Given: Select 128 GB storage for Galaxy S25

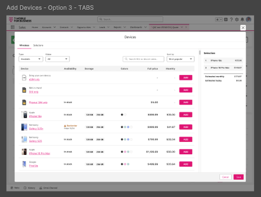Looking at the screenshot, I should click(90, 139).
